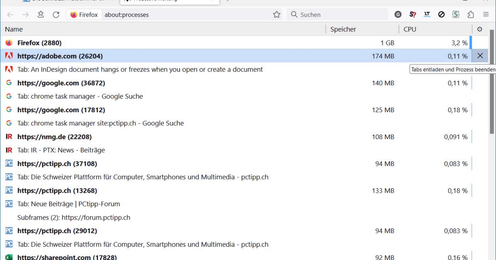This screenshot has height=260, width=496.
Task: Reload the page with the refresh icon
Action: tap(56, 14)
